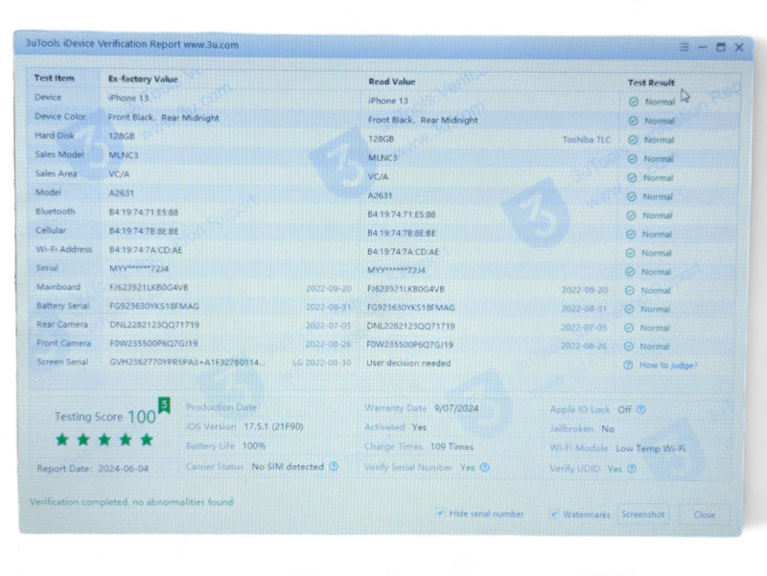Image resolution: width=767 pixels, height=576 pixels.
Task: Click the Warranty Date 9/07/2024 value
Action: 456,408
